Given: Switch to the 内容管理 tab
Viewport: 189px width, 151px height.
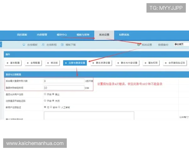Looking at the screenshot, I should [x=42, y=35].
